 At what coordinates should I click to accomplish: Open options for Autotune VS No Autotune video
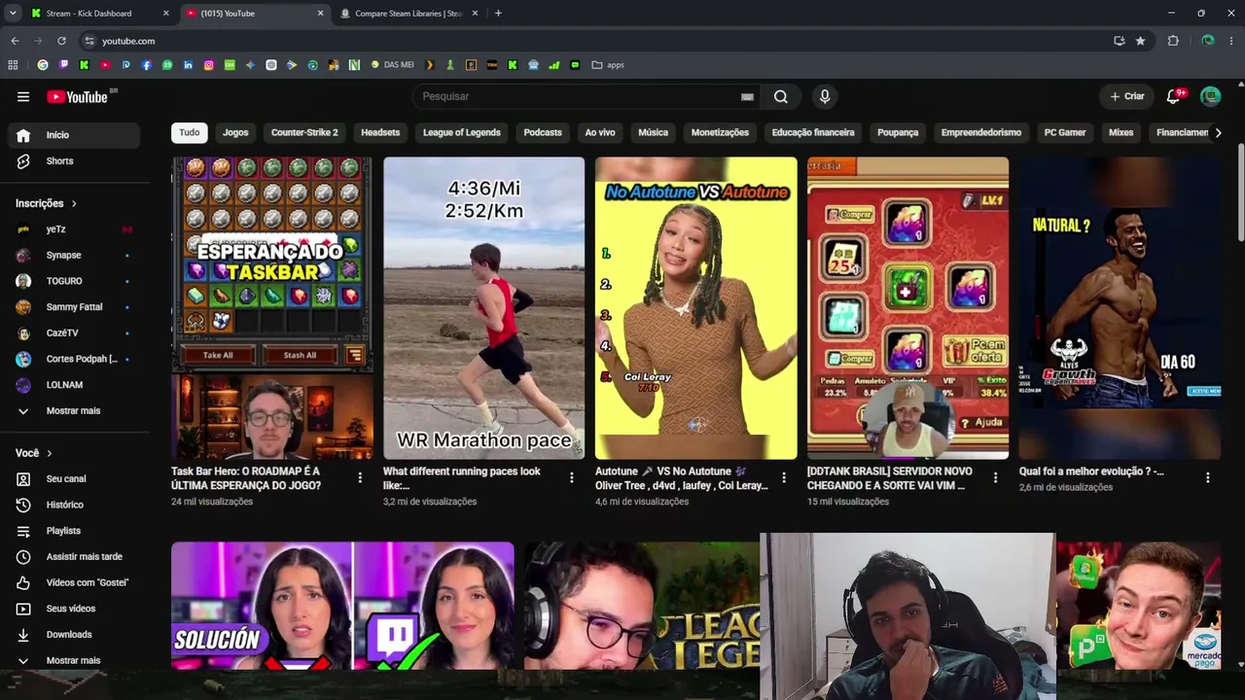tap(784, 477)
